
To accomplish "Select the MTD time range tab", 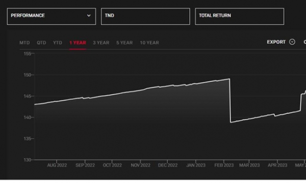I will tap(24, 43).
